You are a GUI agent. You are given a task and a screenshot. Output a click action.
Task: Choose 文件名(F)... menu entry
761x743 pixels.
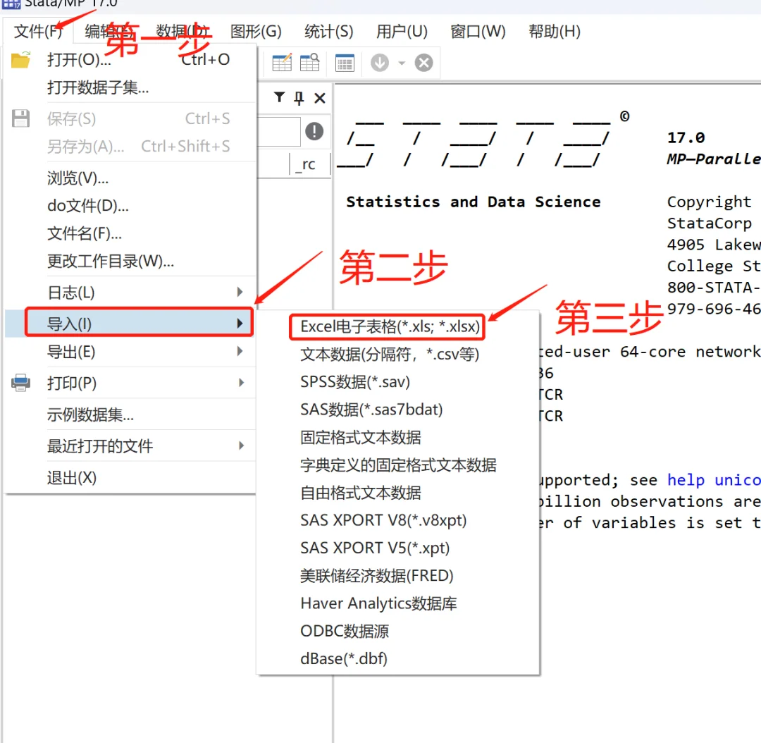[130, 233]
